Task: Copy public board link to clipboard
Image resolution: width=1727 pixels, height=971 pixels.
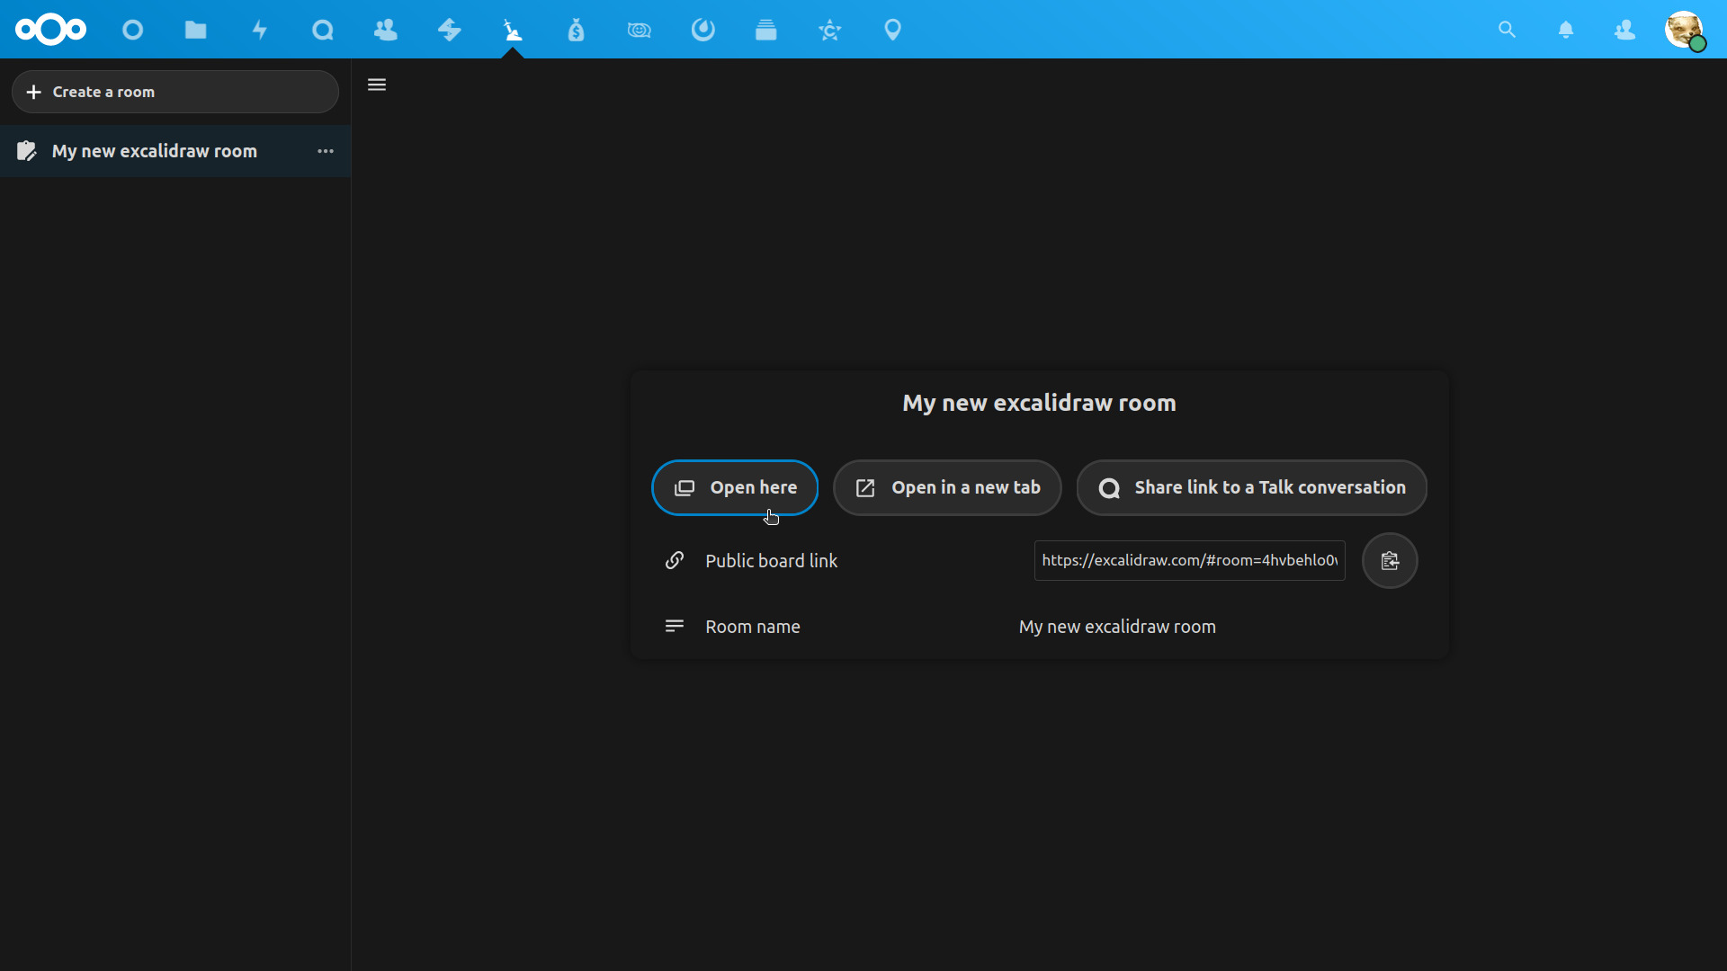Action: (1389, 561)
